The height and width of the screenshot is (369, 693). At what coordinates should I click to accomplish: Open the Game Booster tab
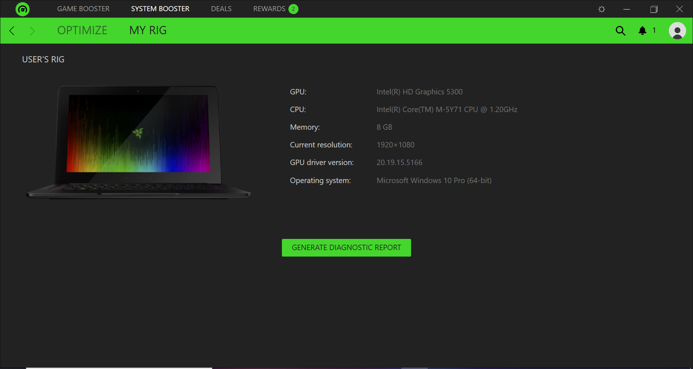click(83, 9)
